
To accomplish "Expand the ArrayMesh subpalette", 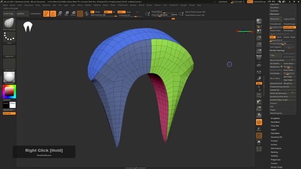I will 275,118.
